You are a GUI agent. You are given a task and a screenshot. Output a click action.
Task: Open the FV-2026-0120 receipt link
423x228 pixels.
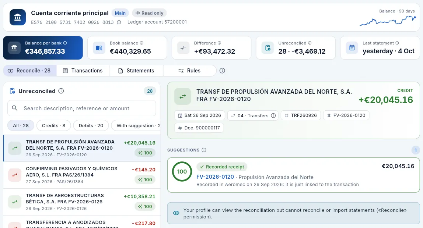click(x=215, y=177)
